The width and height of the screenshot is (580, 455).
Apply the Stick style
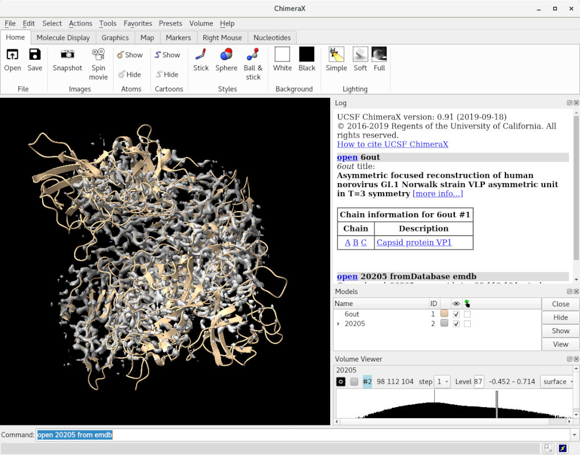coord(201,55)
